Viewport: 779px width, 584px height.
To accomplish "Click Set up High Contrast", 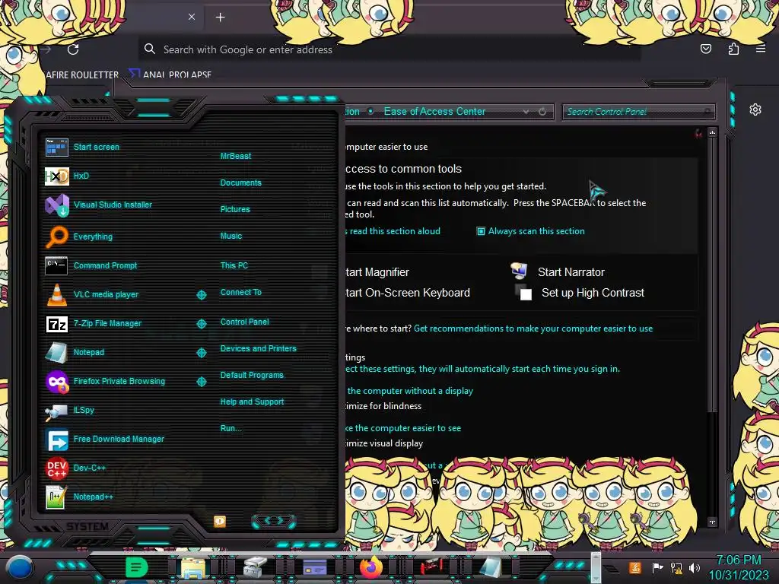I will click(593, 293).
